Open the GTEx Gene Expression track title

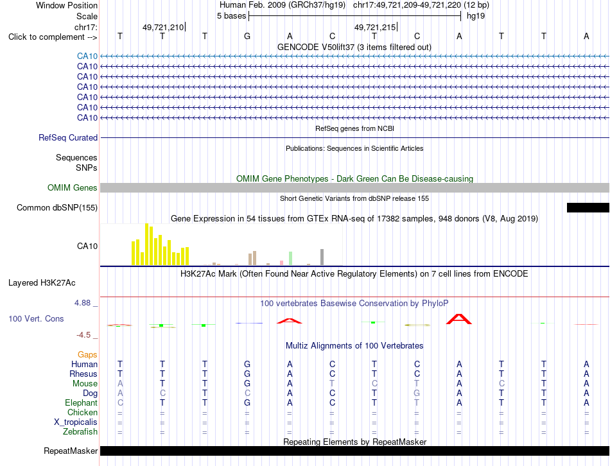(x=354, y=219)
